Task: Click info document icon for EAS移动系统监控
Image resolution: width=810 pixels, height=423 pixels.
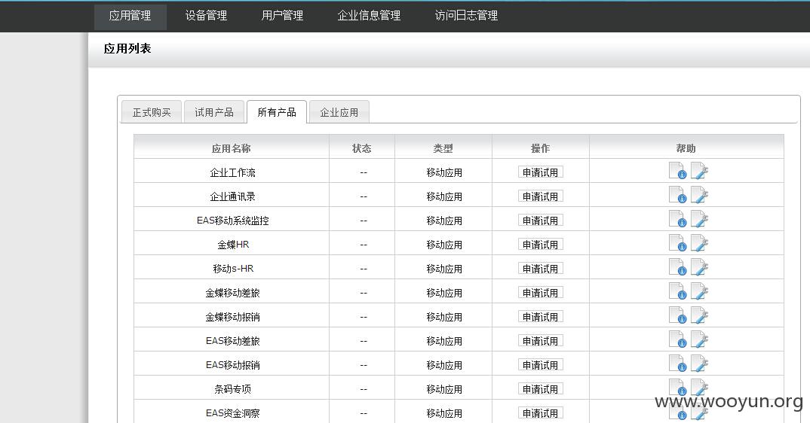Action: click(x=677, y=219)
